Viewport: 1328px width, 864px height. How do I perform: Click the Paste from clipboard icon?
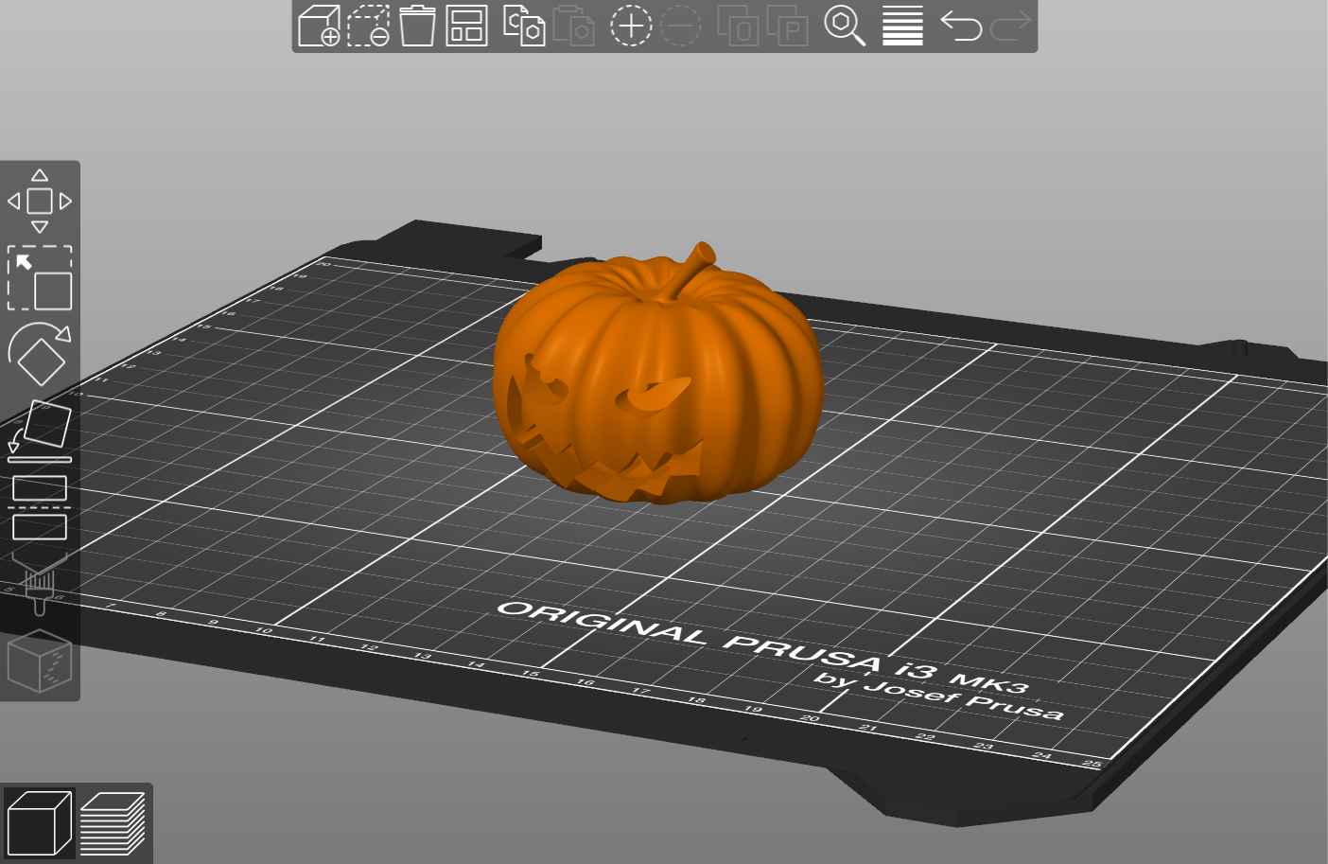(573, 26)
